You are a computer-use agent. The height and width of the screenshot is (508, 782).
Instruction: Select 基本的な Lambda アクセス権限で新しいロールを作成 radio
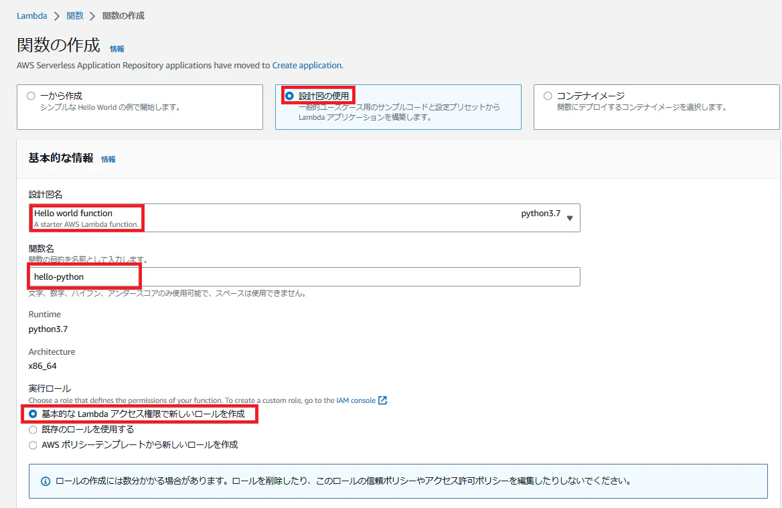coord(33,414)
